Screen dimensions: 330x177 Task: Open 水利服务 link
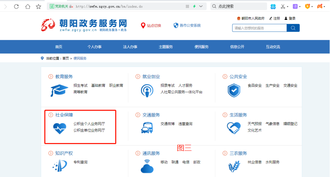(273, 162)
